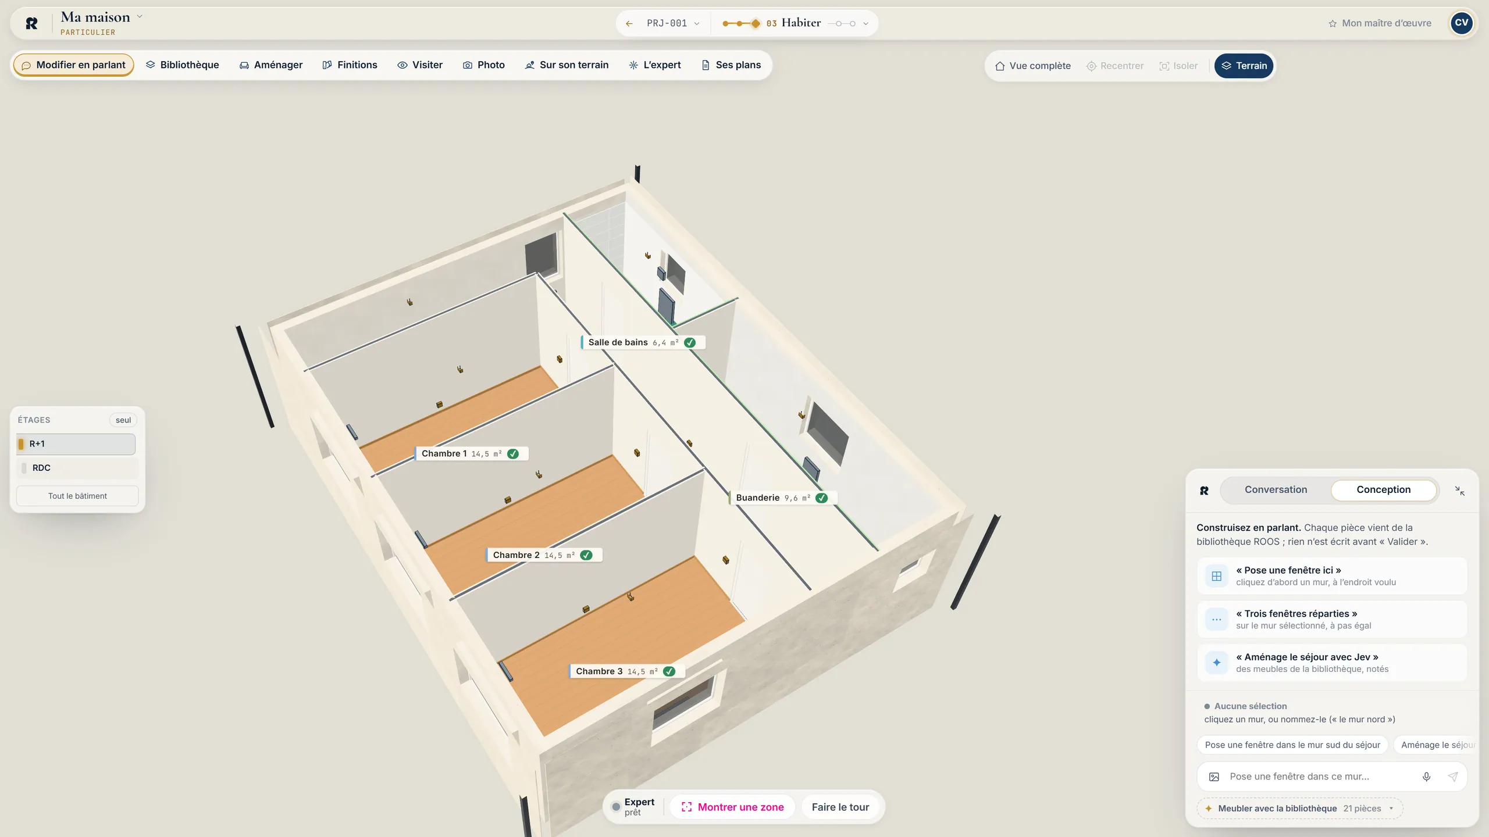Click the green check on Chambre 3 label
Image resolution: width=1489 pixels, height=837 pixels.
point(669,671)
